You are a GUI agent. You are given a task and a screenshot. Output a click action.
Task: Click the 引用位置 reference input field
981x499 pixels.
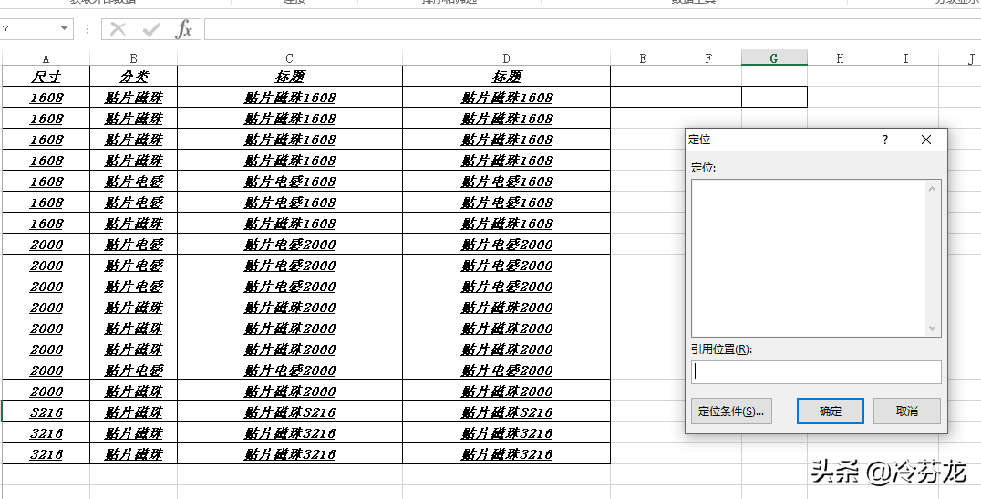tap(816, 372)
